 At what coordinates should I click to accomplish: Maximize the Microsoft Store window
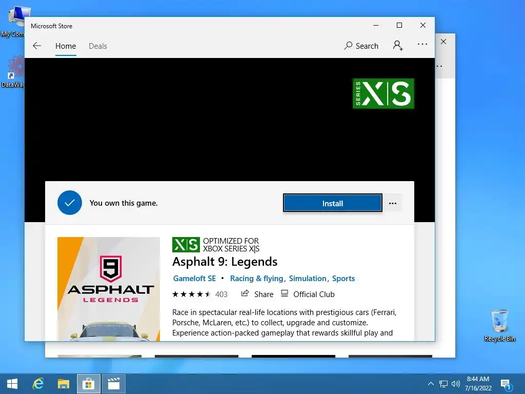(399, 26)
